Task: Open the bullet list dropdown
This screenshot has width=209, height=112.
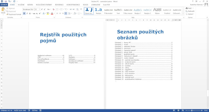Action: pos(59,9)
